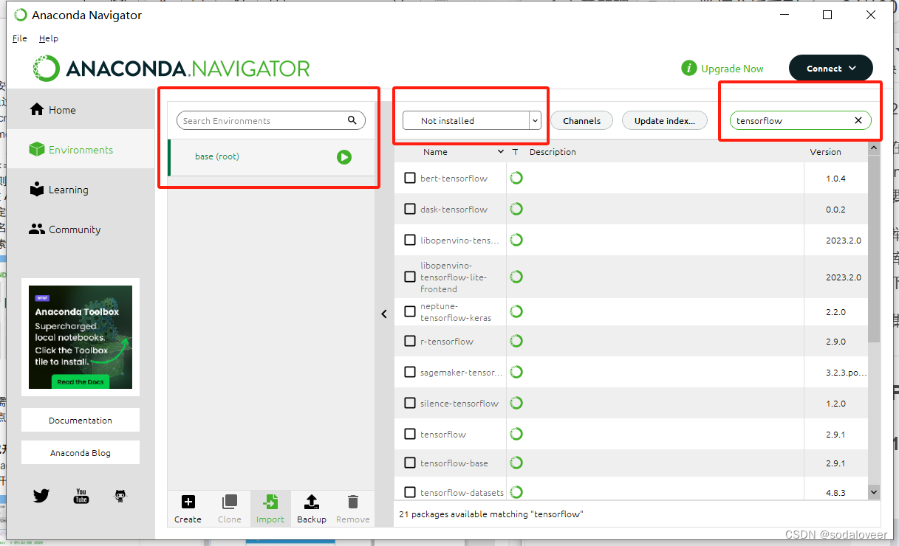The height and width of the screenshot is (546, 899).
Task: Click the type circle icon for dask-tensorflow
Action: [516, 209]
